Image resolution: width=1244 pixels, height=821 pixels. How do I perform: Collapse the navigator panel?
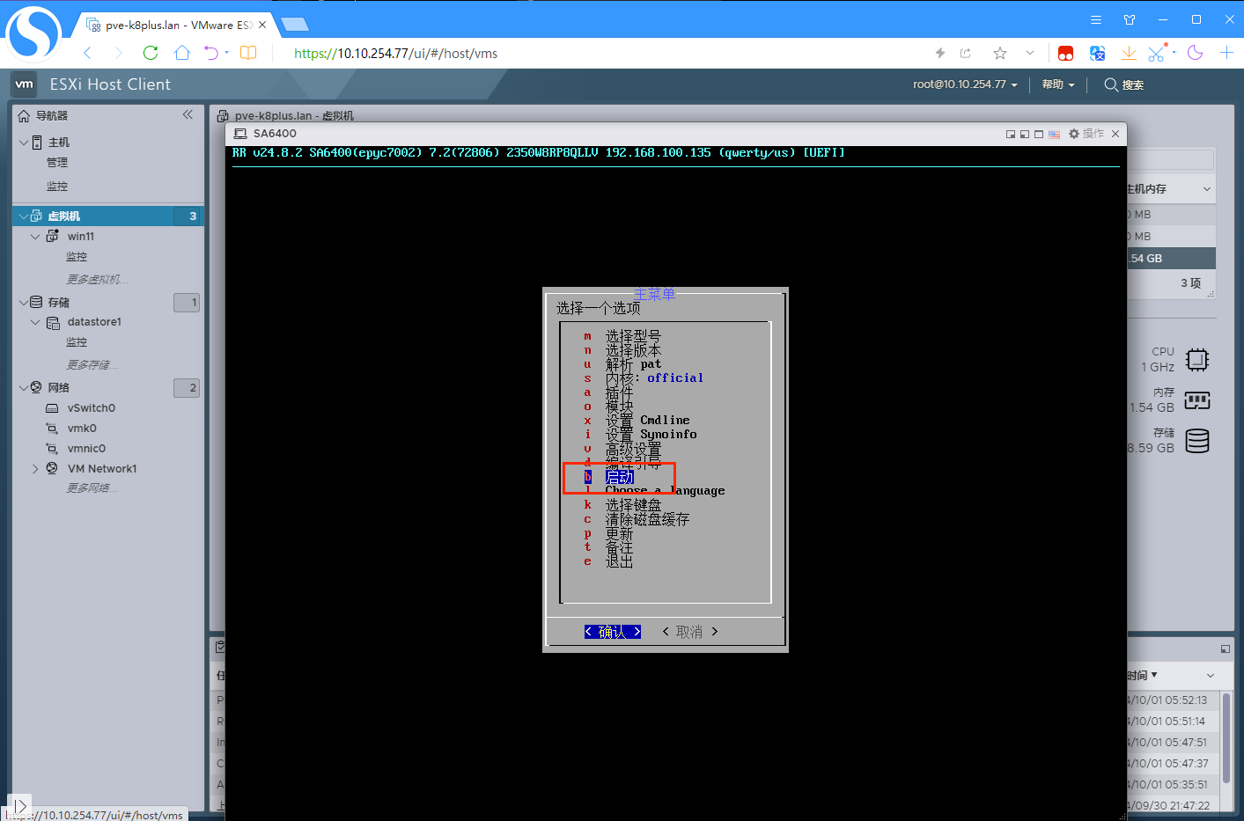click(x=188, y=114)
